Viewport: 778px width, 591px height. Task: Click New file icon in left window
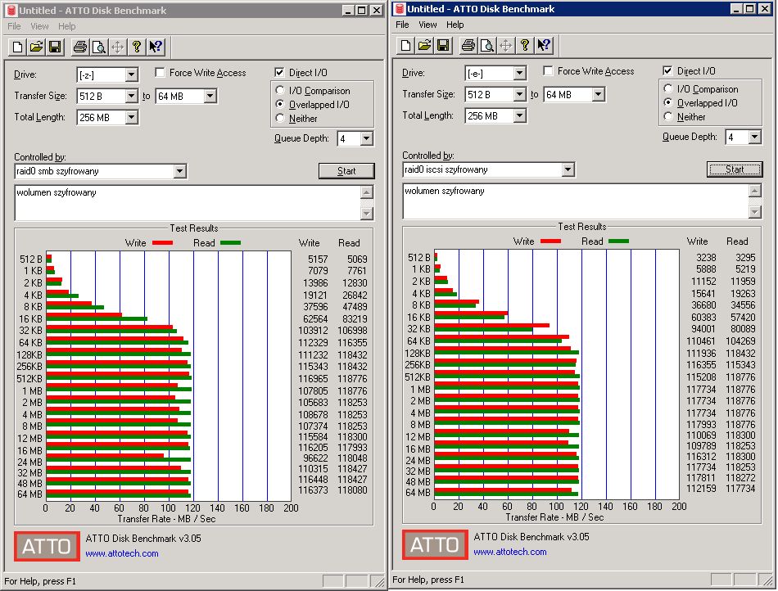pyautogui.click(x=17, y=47)
